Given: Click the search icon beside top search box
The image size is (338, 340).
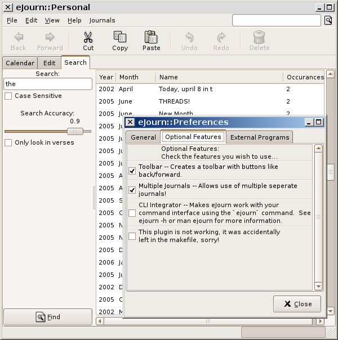Looking at the screenshot, I should click(328, 20).
